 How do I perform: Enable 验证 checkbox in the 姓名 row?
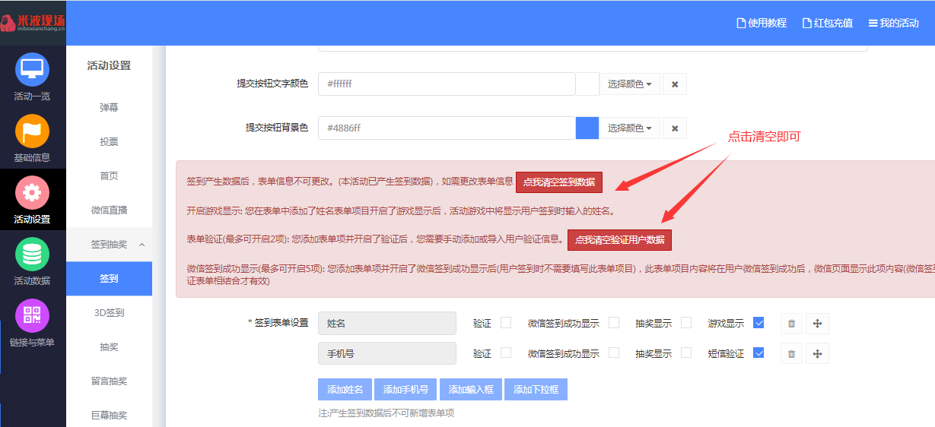pyautogui.click(x=506, y=323)
